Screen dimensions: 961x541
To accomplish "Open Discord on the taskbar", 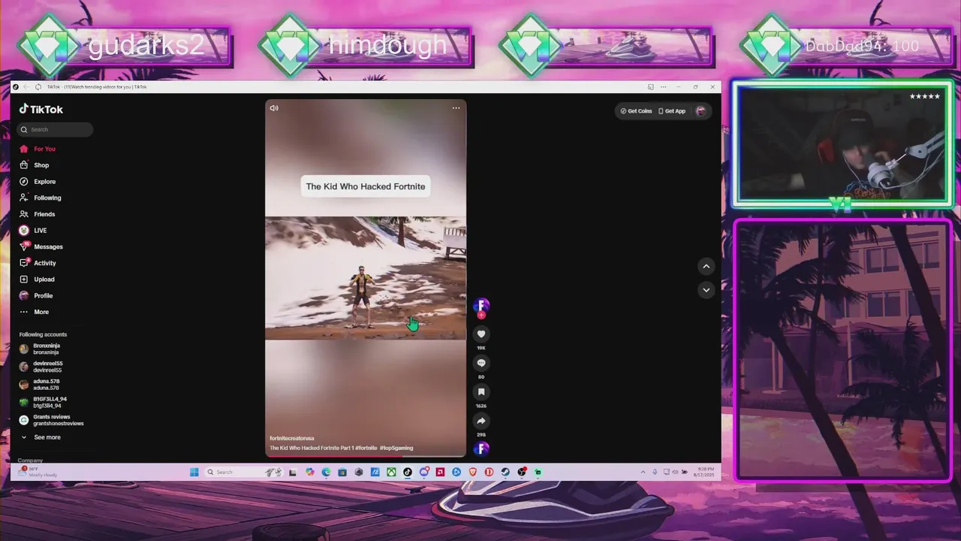I will (424, 472).
